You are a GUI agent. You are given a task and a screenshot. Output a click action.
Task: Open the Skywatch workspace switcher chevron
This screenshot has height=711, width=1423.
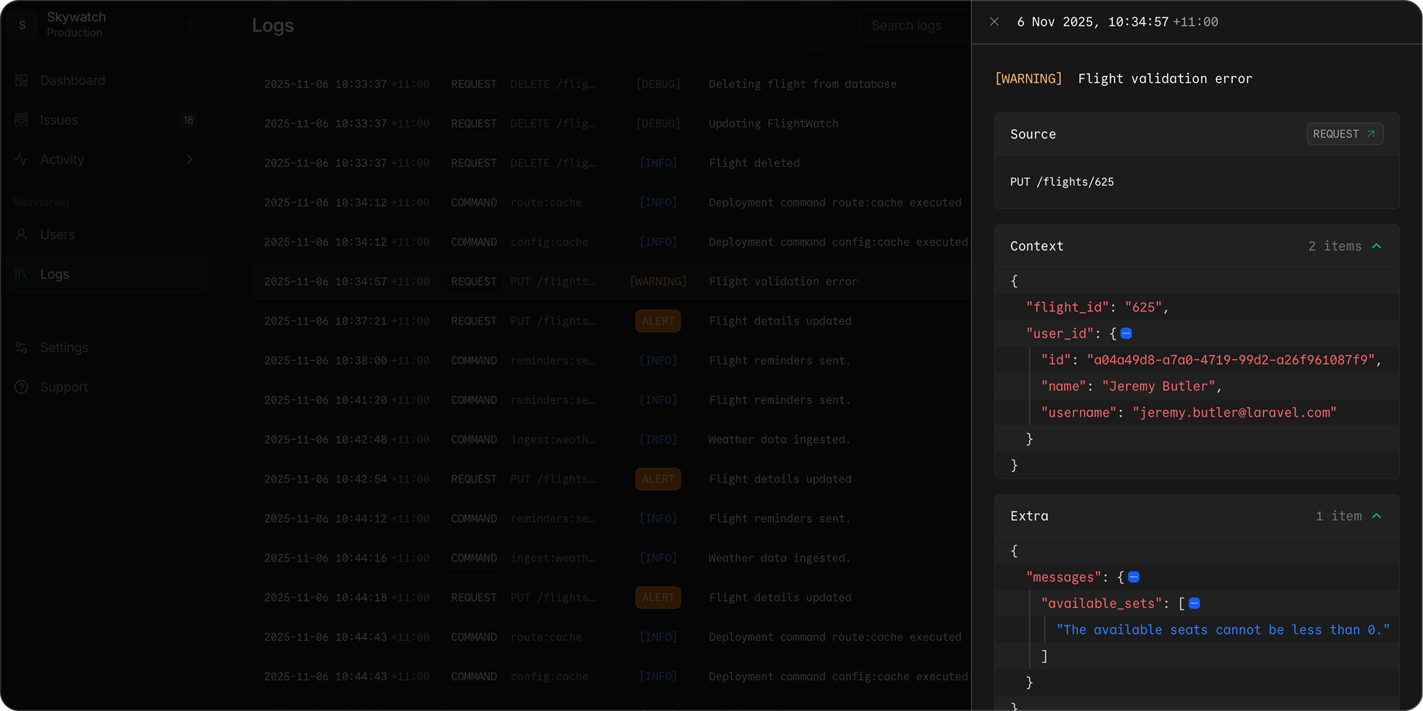point(190,24)
